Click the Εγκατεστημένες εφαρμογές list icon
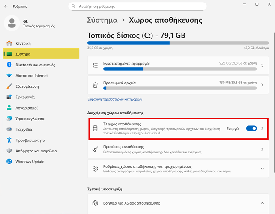This screenshot has width=275, height=214. (x=95, y=65)
